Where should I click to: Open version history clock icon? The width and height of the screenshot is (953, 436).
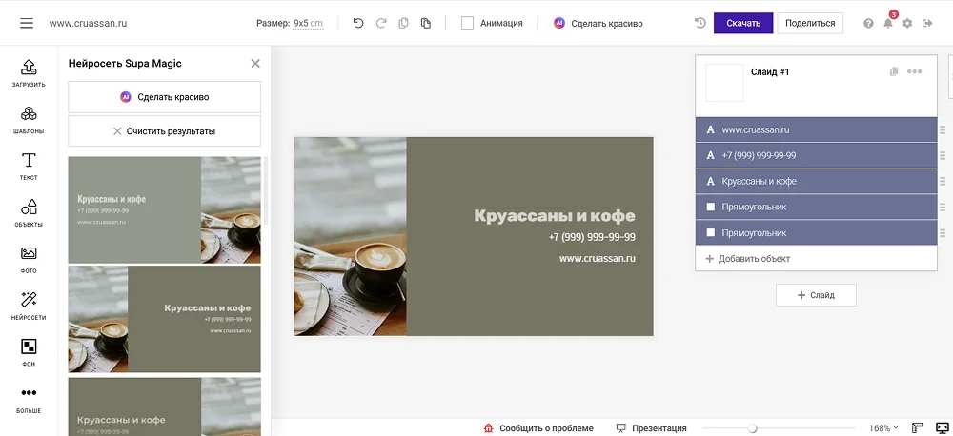pyautogui.click(x=700, y=23)
